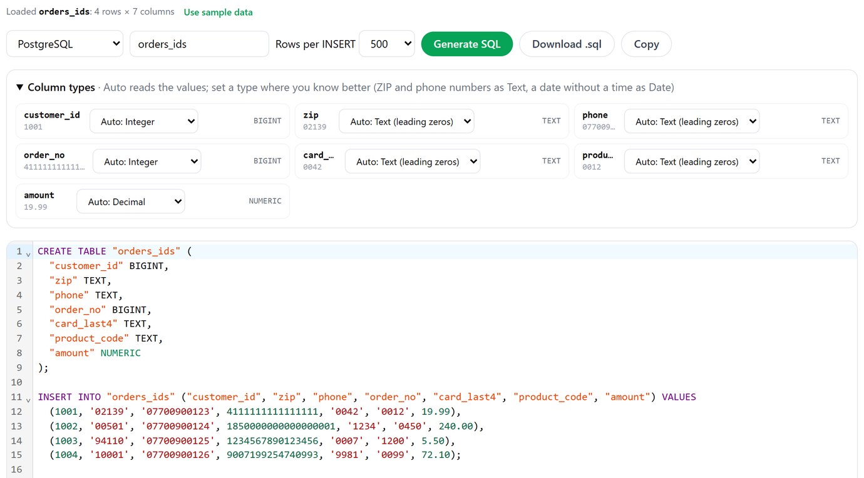Click the "zip" TEXT line in code
This screenshot has height=478, width=864.
pyautogui.click(x=80, y=280)
